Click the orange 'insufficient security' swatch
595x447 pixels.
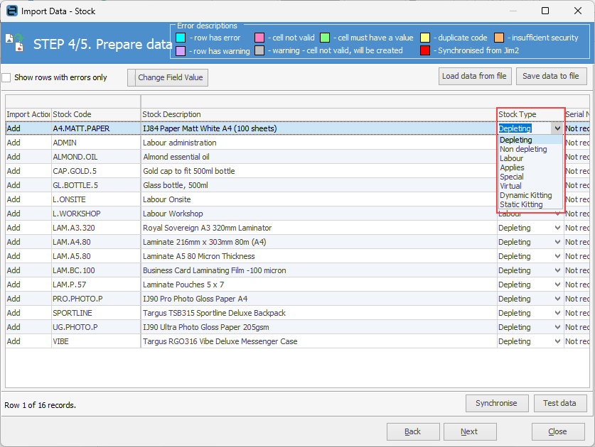(499, 38)
